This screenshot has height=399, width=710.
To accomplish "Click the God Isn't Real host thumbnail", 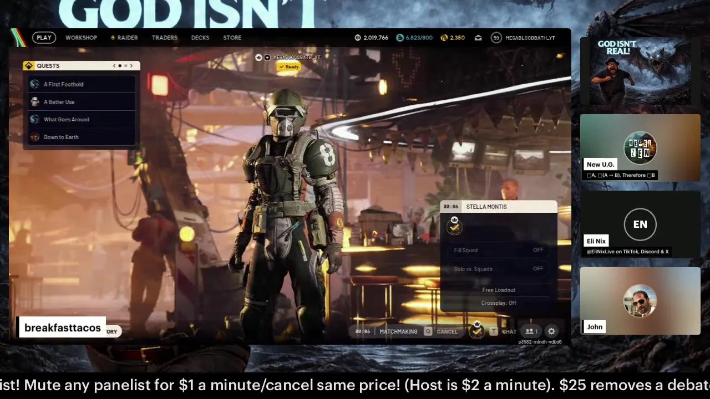I will pos(640,71).
